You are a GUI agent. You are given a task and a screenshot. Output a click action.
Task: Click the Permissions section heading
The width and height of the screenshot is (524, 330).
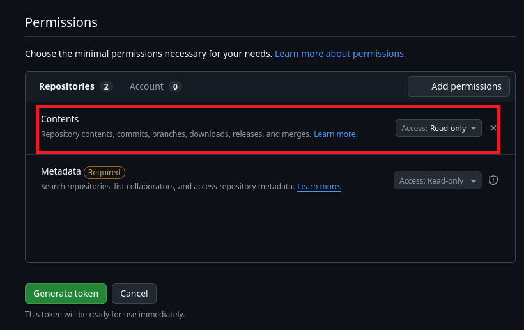coord(61,22)
